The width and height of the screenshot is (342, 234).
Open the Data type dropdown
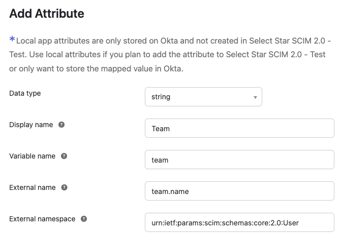203,97
